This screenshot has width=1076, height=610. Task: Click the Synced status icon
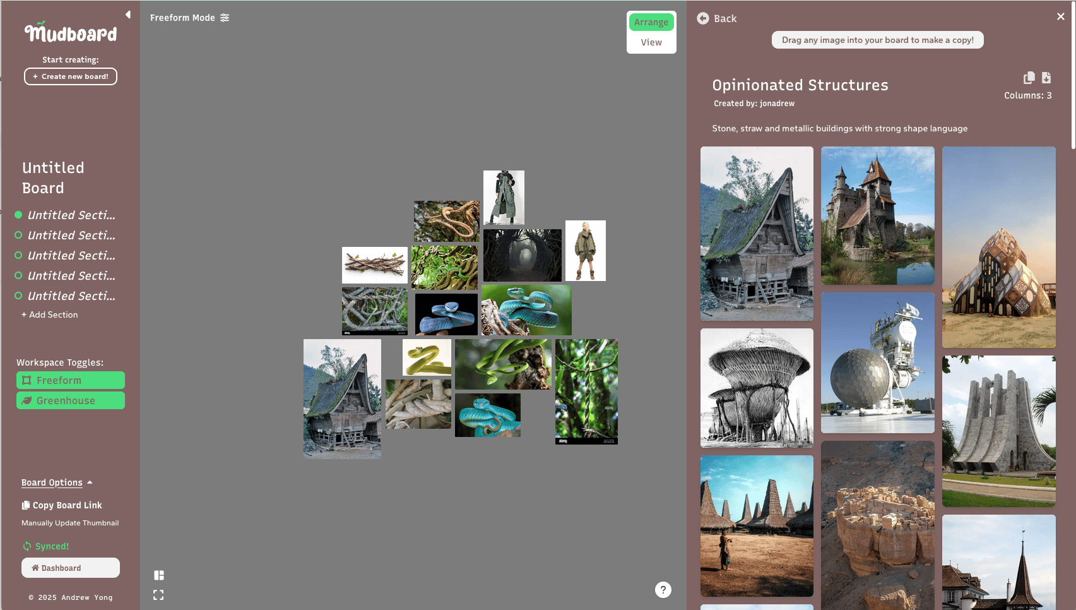[x=27, y=546]
